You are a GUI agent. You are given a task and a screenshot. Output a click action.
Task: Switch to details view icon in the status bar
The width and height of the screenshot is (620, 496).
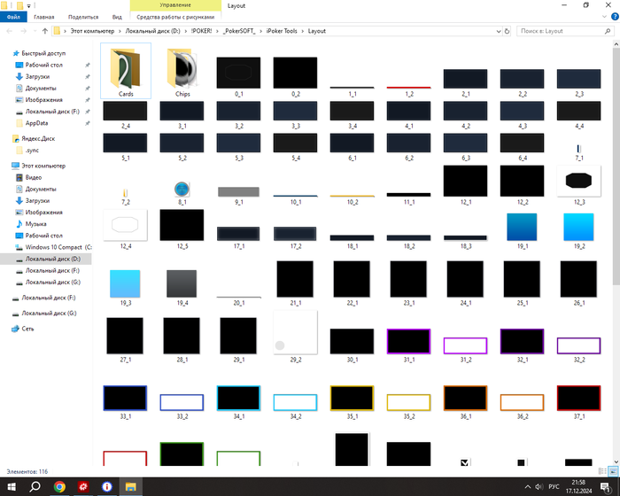click(602, 471)
